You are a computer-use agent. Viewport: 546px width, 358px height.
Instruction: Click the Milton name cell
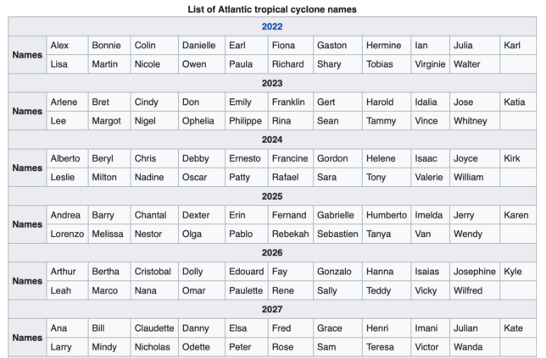click(x=109, y=177)
